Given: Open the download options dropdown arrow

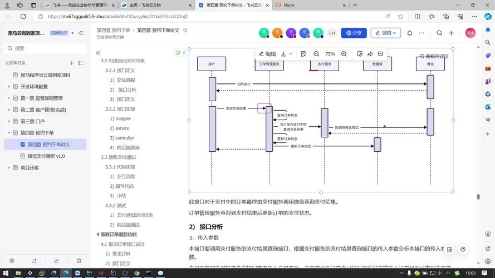Looking at the screenshot, I should coord(291,54).
